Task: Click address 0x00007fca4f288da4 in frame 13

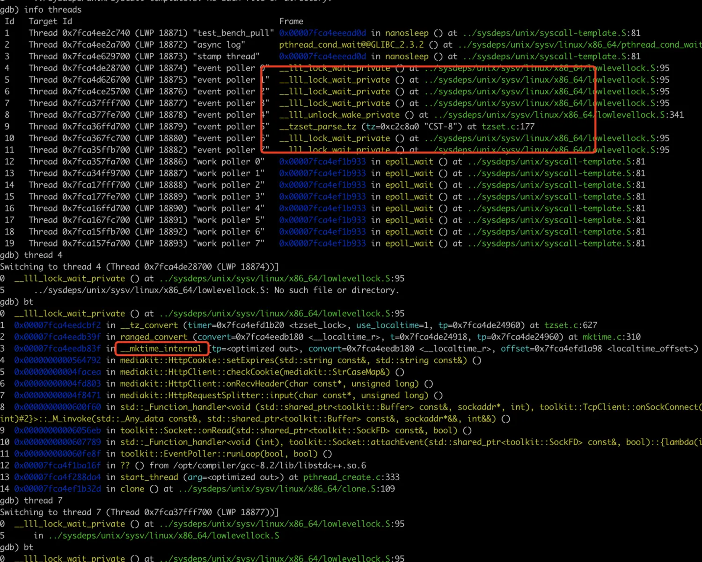Action: pos(58,477)
